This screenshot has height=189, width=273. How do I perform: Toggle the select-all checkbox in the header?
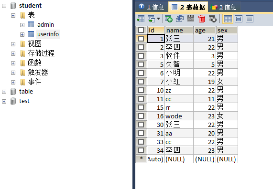[141, 30]
